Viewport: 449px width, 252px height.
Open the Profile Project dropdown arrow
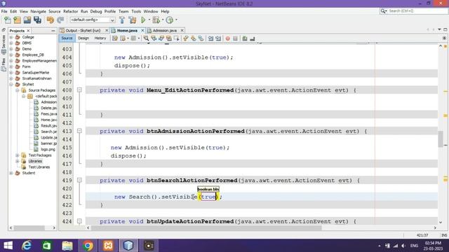(176, 20)
